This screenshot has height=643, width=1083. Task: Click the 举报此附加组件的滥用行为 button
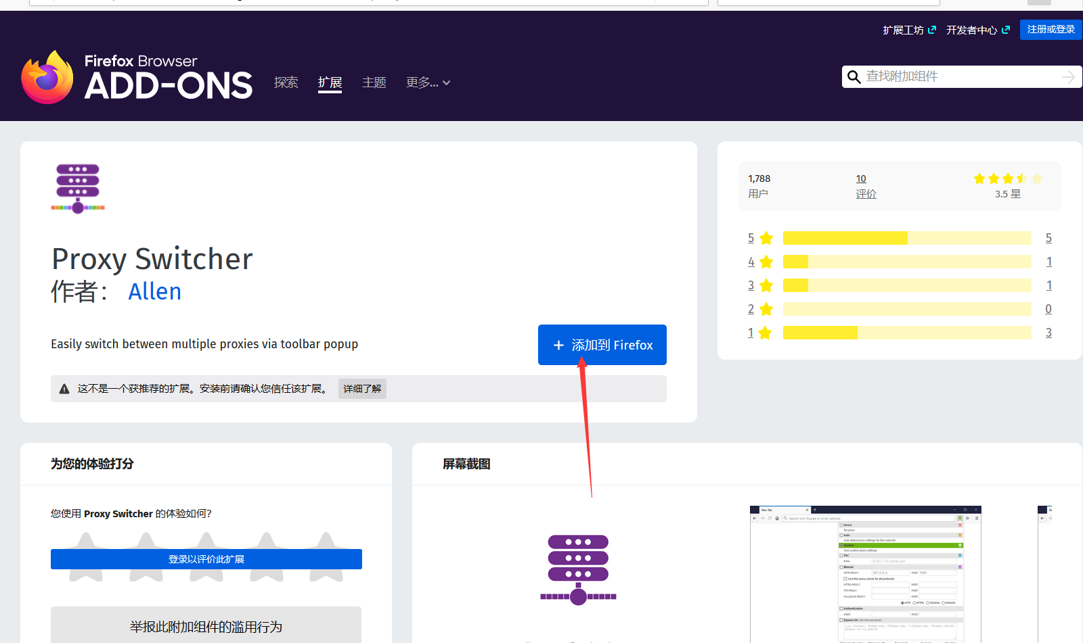click(206, 626)
